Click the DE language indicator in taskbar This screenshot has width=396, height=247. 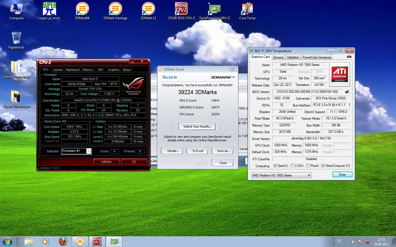tap(339, 241)
